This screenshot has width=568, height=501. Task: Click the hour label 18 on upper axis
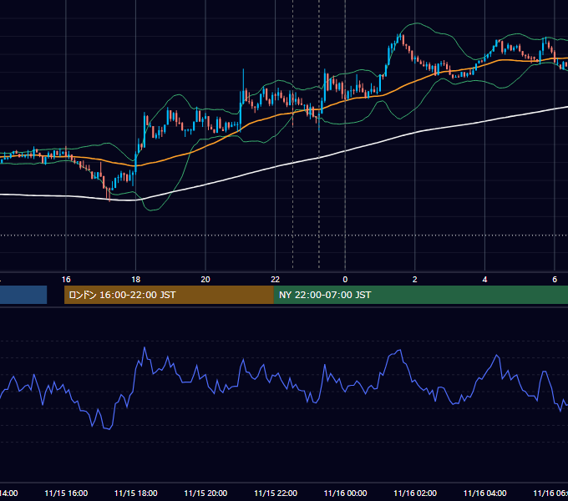[x=136, y=280]
